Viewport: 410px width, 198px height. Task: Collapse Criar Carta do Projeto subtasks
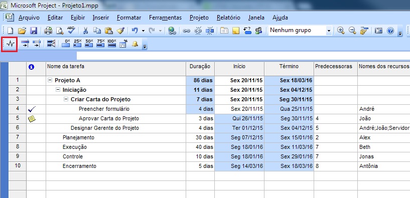(66, 100)
